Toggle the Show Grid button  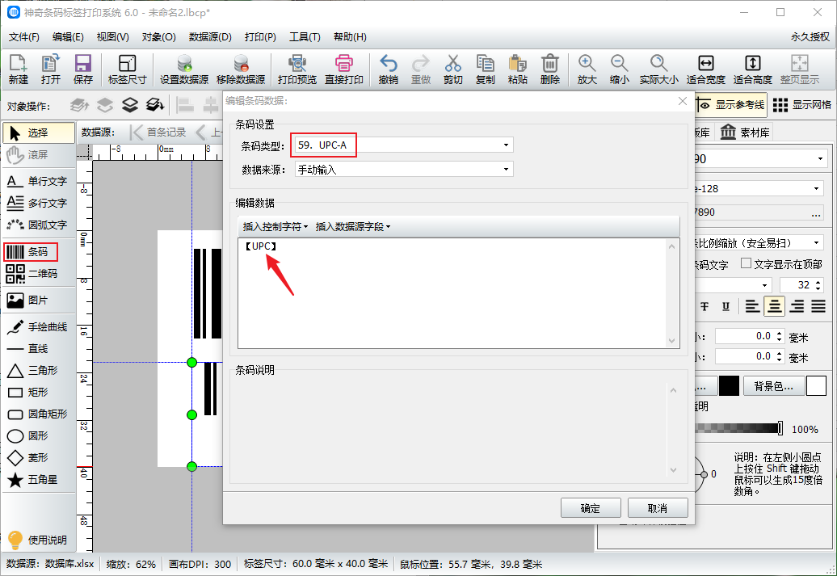801,105
